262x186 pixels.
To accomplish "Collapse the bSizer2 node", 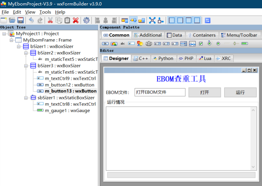I will (x=26, y=53).
